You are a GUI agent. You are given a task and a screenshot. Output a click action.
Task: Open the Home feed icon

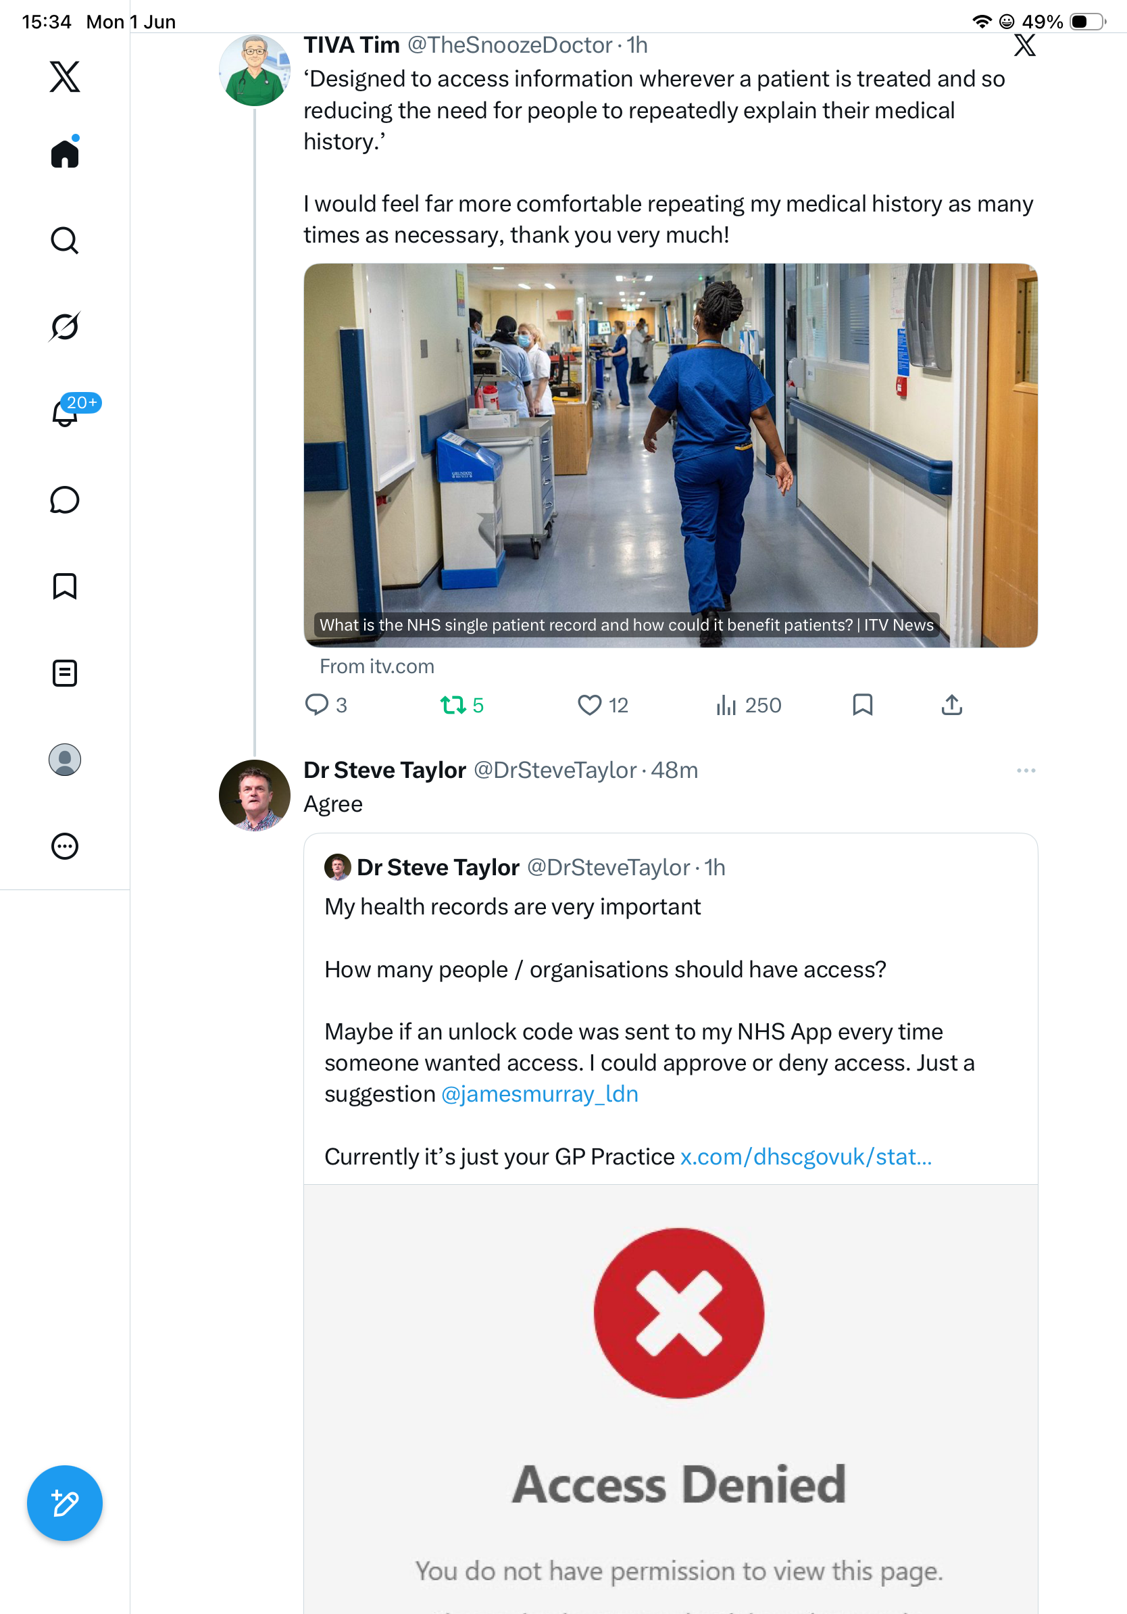click(x=65, y=153)
